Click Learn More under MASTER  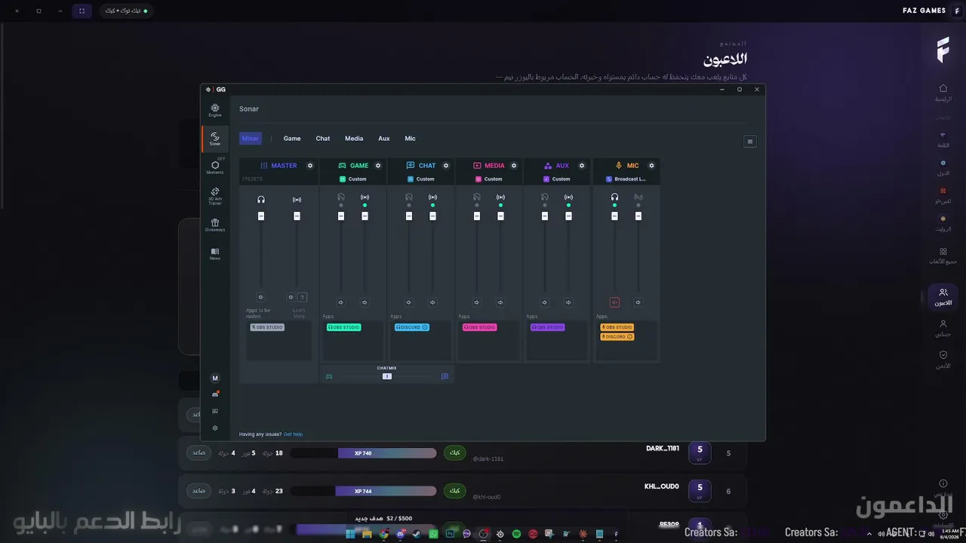(x=300, y=313)
